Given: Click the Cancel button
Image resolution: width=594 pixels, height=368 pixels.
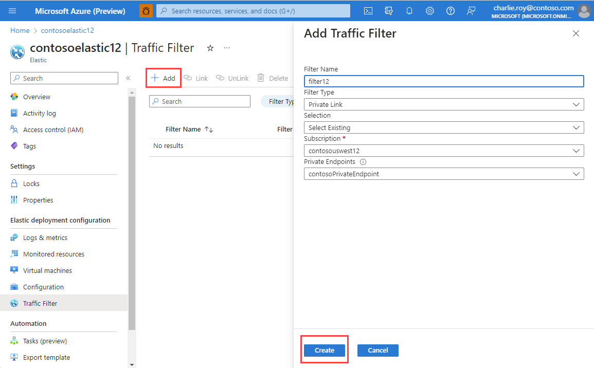Looking at the screenshot, I should point(377,350).
